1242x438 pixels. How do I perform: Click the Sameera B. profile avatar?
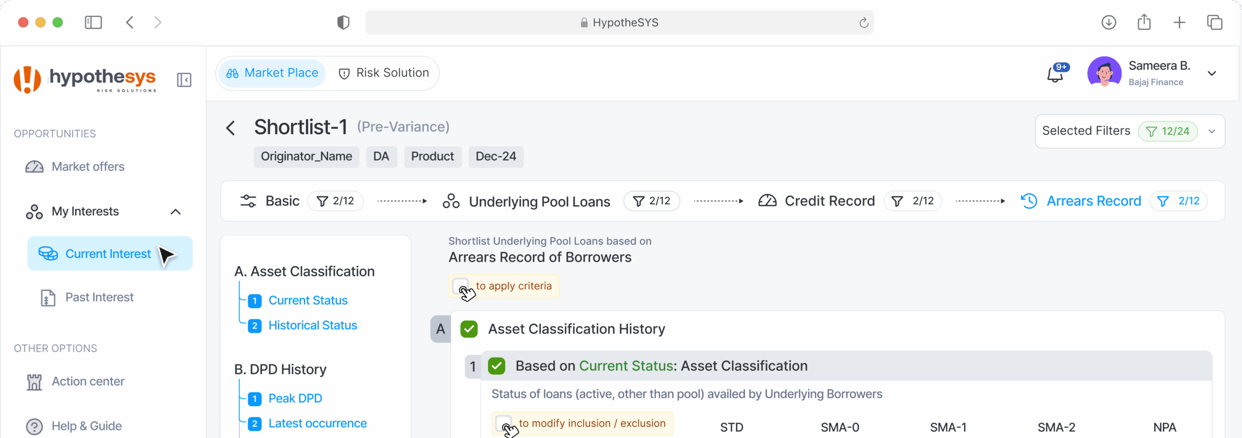click(x=1104, y=74)
